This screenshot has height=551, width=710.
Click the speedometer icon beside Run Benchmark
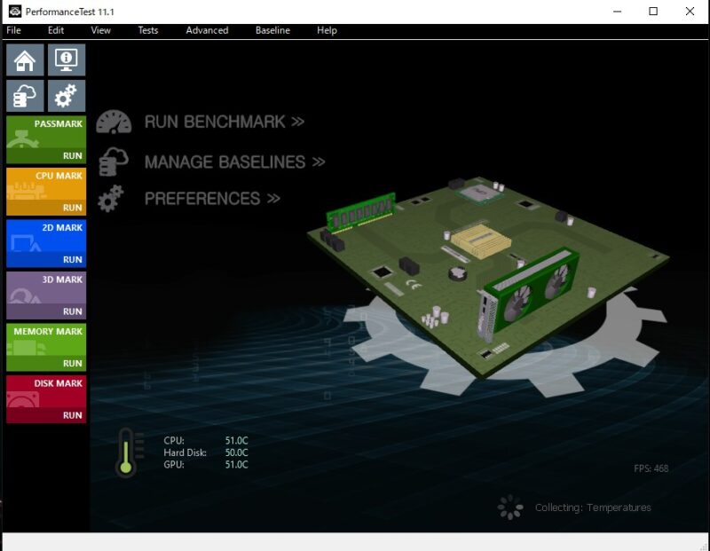pyautogui.click(x=114, y=122)
